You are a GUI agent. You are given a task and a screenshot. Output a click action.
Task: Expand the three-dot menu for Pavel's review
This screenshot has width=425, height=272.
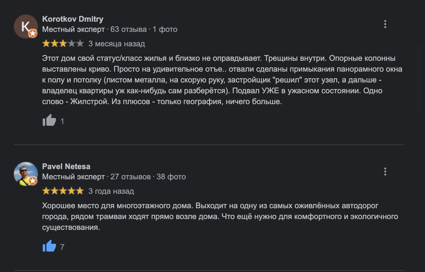(x=385, y=172)
